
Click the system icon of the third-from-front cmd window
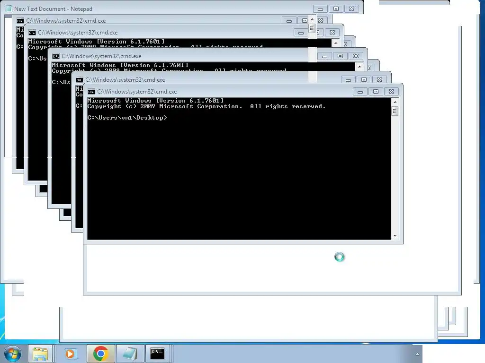(x=56, y=56)
